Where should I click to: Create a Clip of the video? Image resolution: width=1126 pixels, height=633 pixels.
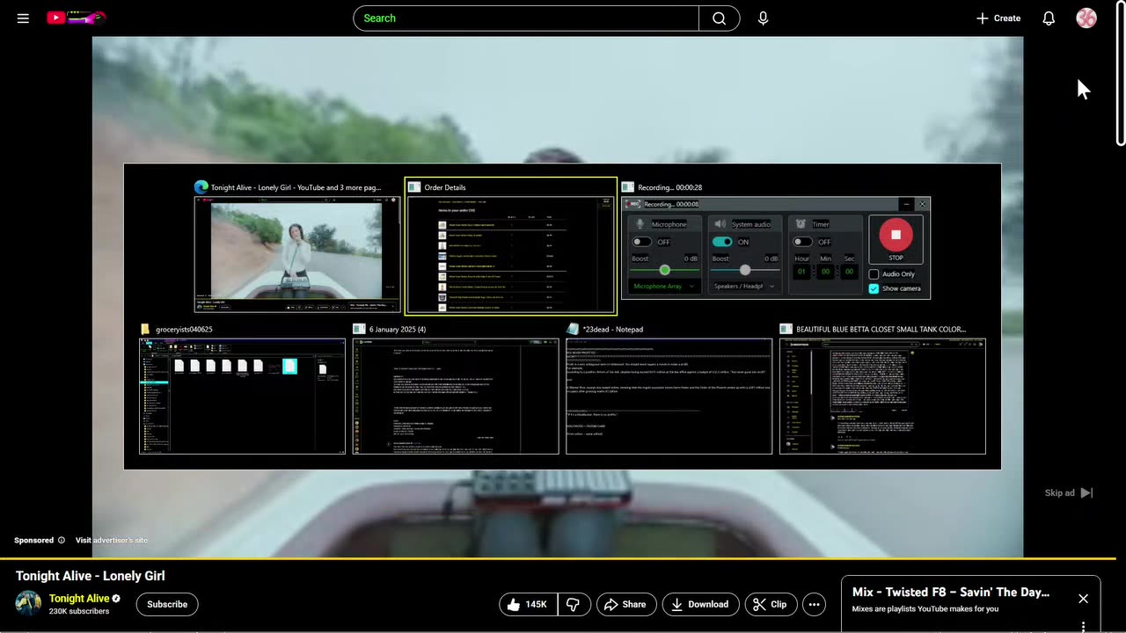click(x=770, y=604)
